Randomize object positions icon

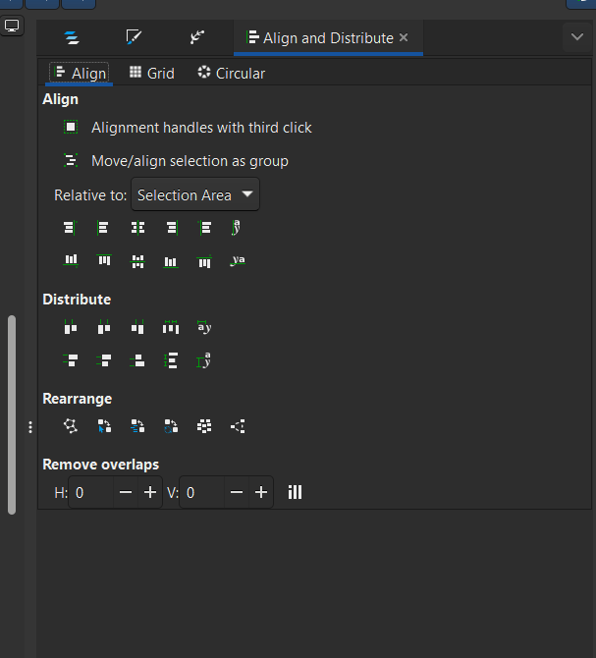[x=204, y=426]
